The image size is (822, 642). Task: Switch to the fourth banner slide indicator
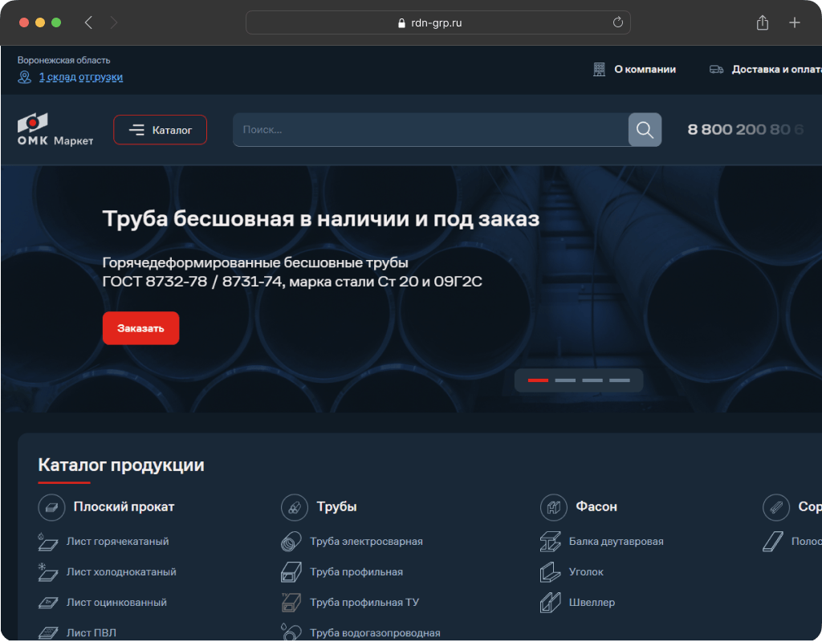point(620,380)
